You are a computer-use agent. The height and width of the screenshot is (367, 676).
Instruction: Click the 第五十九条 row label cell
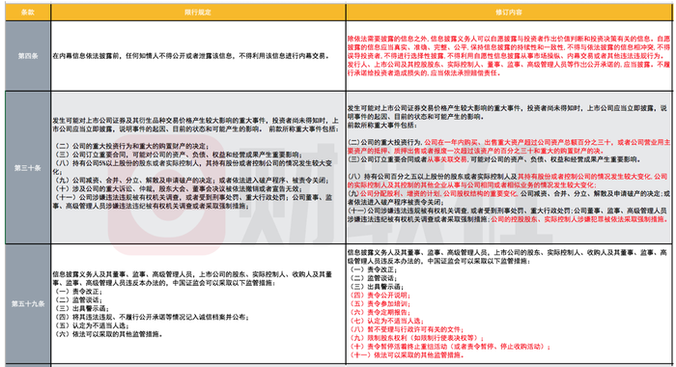coord(28,304)
